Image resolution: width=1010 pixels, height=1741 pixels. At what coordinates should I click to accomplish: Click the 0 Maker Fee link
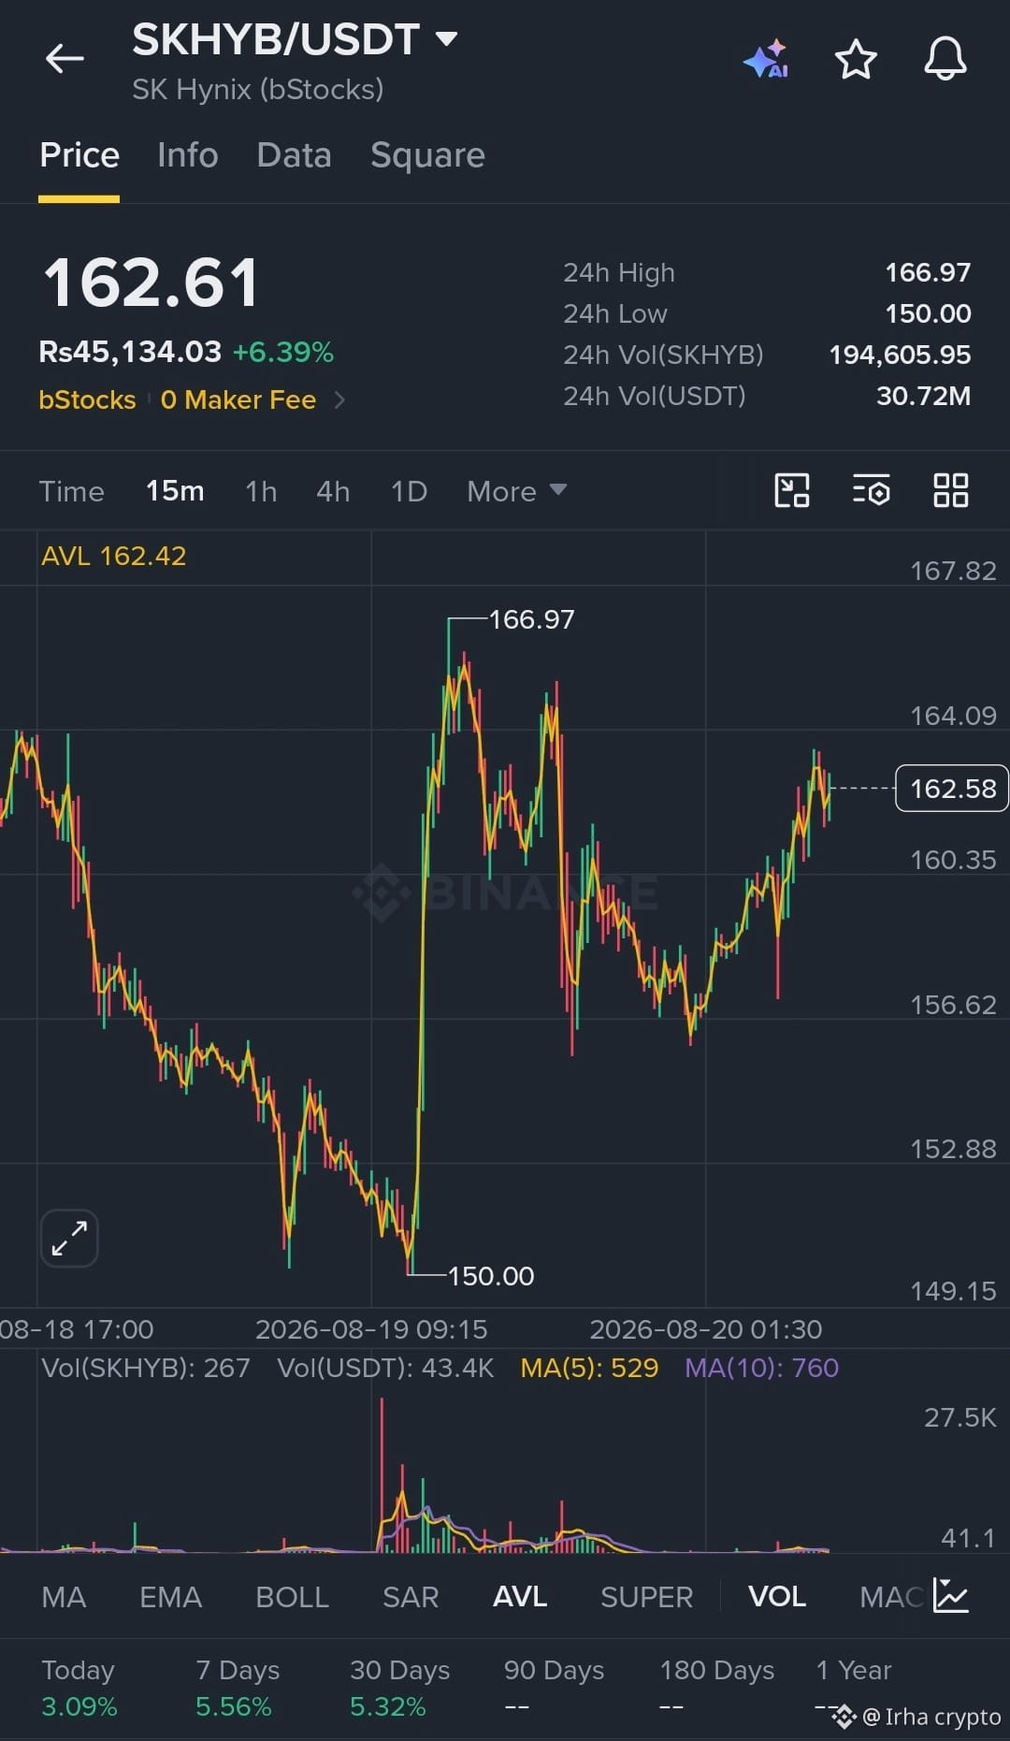tap(238, 400)
